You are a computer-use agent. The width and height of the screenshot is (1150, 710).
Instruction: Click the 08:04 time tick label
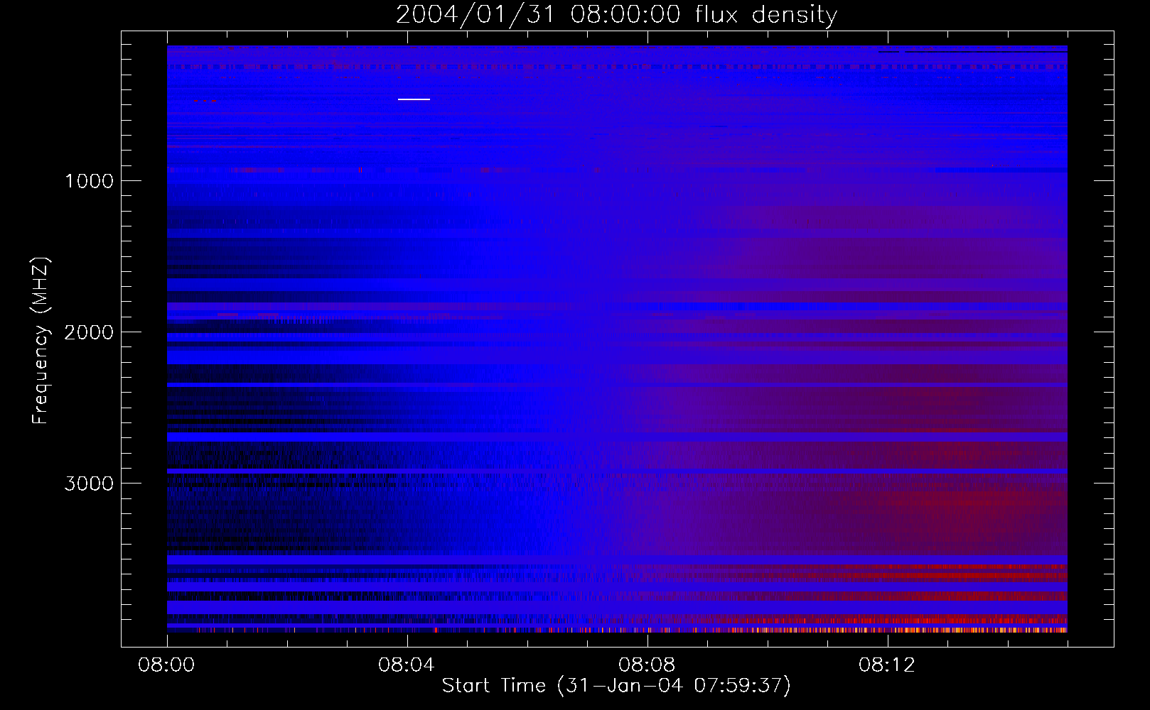pyautogui.click(x=407, y=665)
